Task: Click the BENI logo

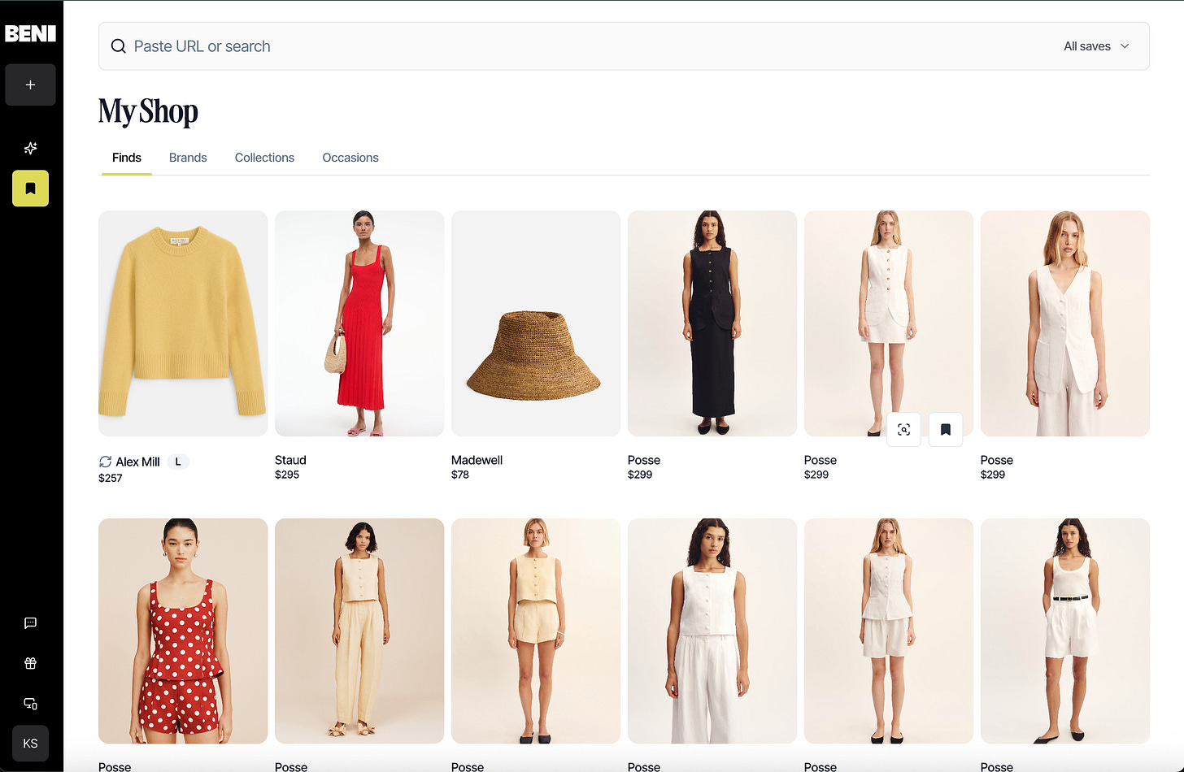Action: tap(30, 33)
